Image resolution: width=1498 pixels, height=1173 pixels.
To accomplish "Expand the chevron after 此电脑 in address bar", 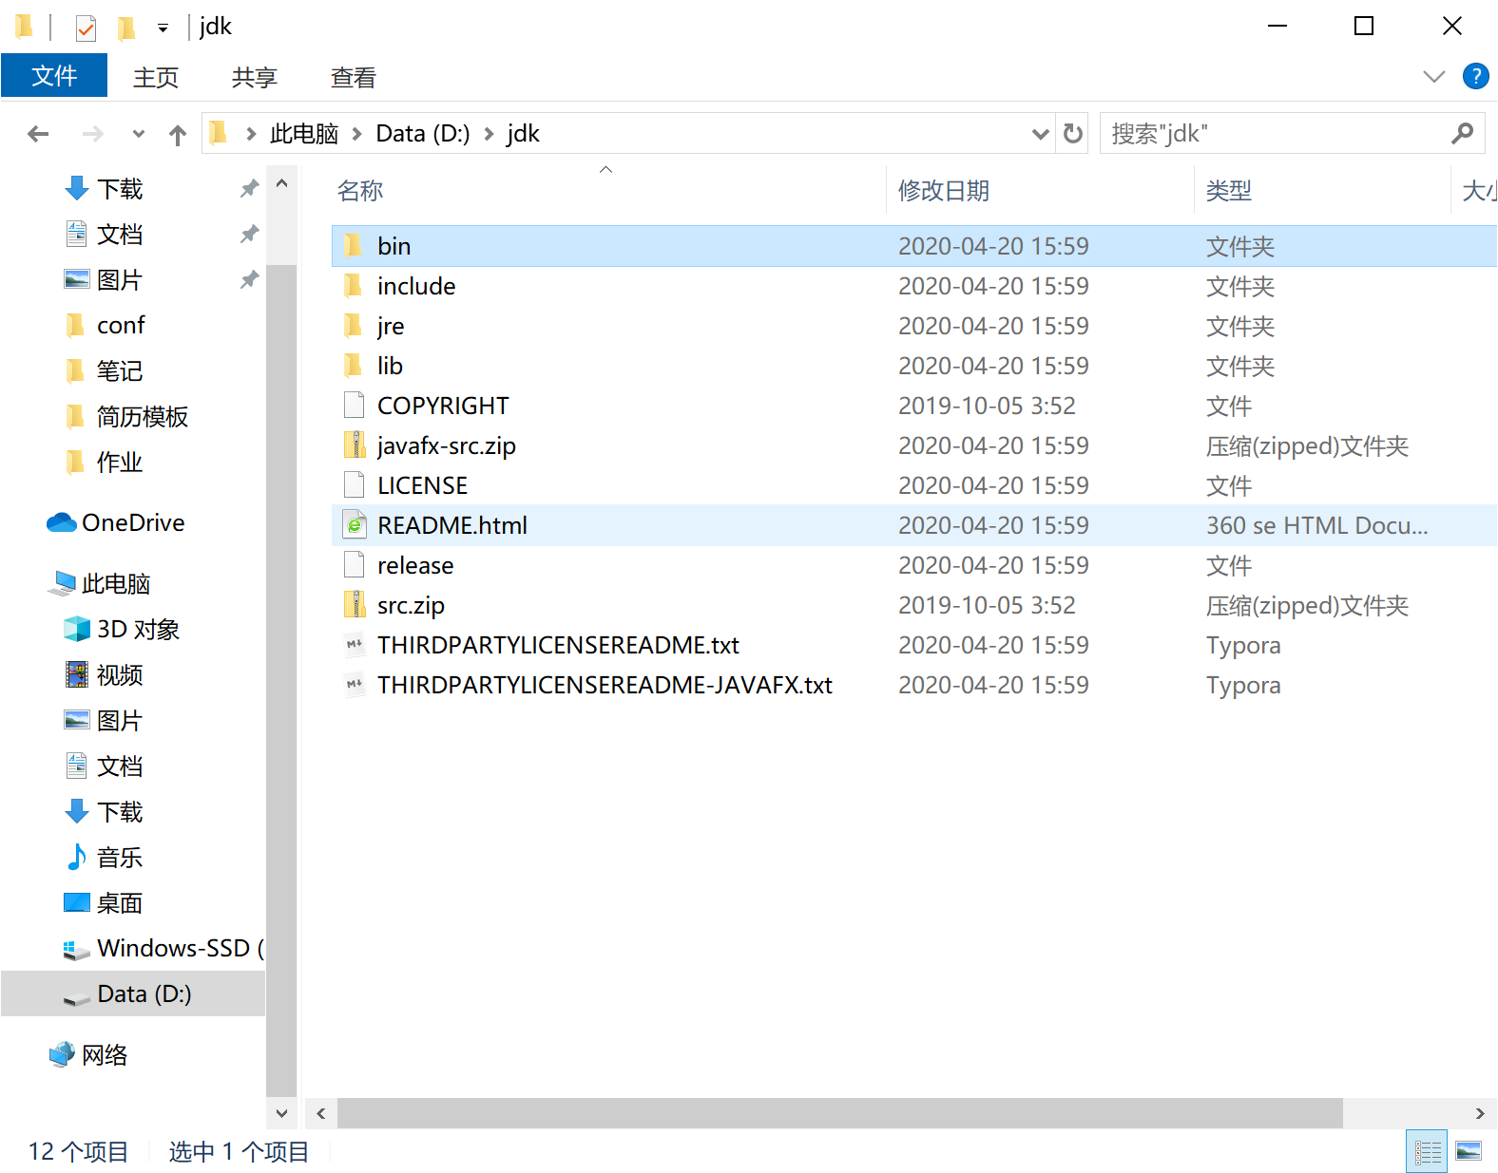I will [357, 134].
